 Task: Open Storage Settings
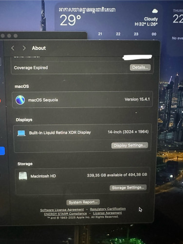click(128, 187)
